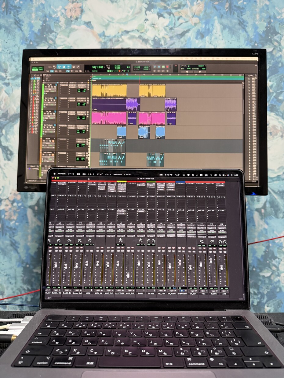284x378 pixels.
Task: Open the AudioSuite menu
Action: 118,174
